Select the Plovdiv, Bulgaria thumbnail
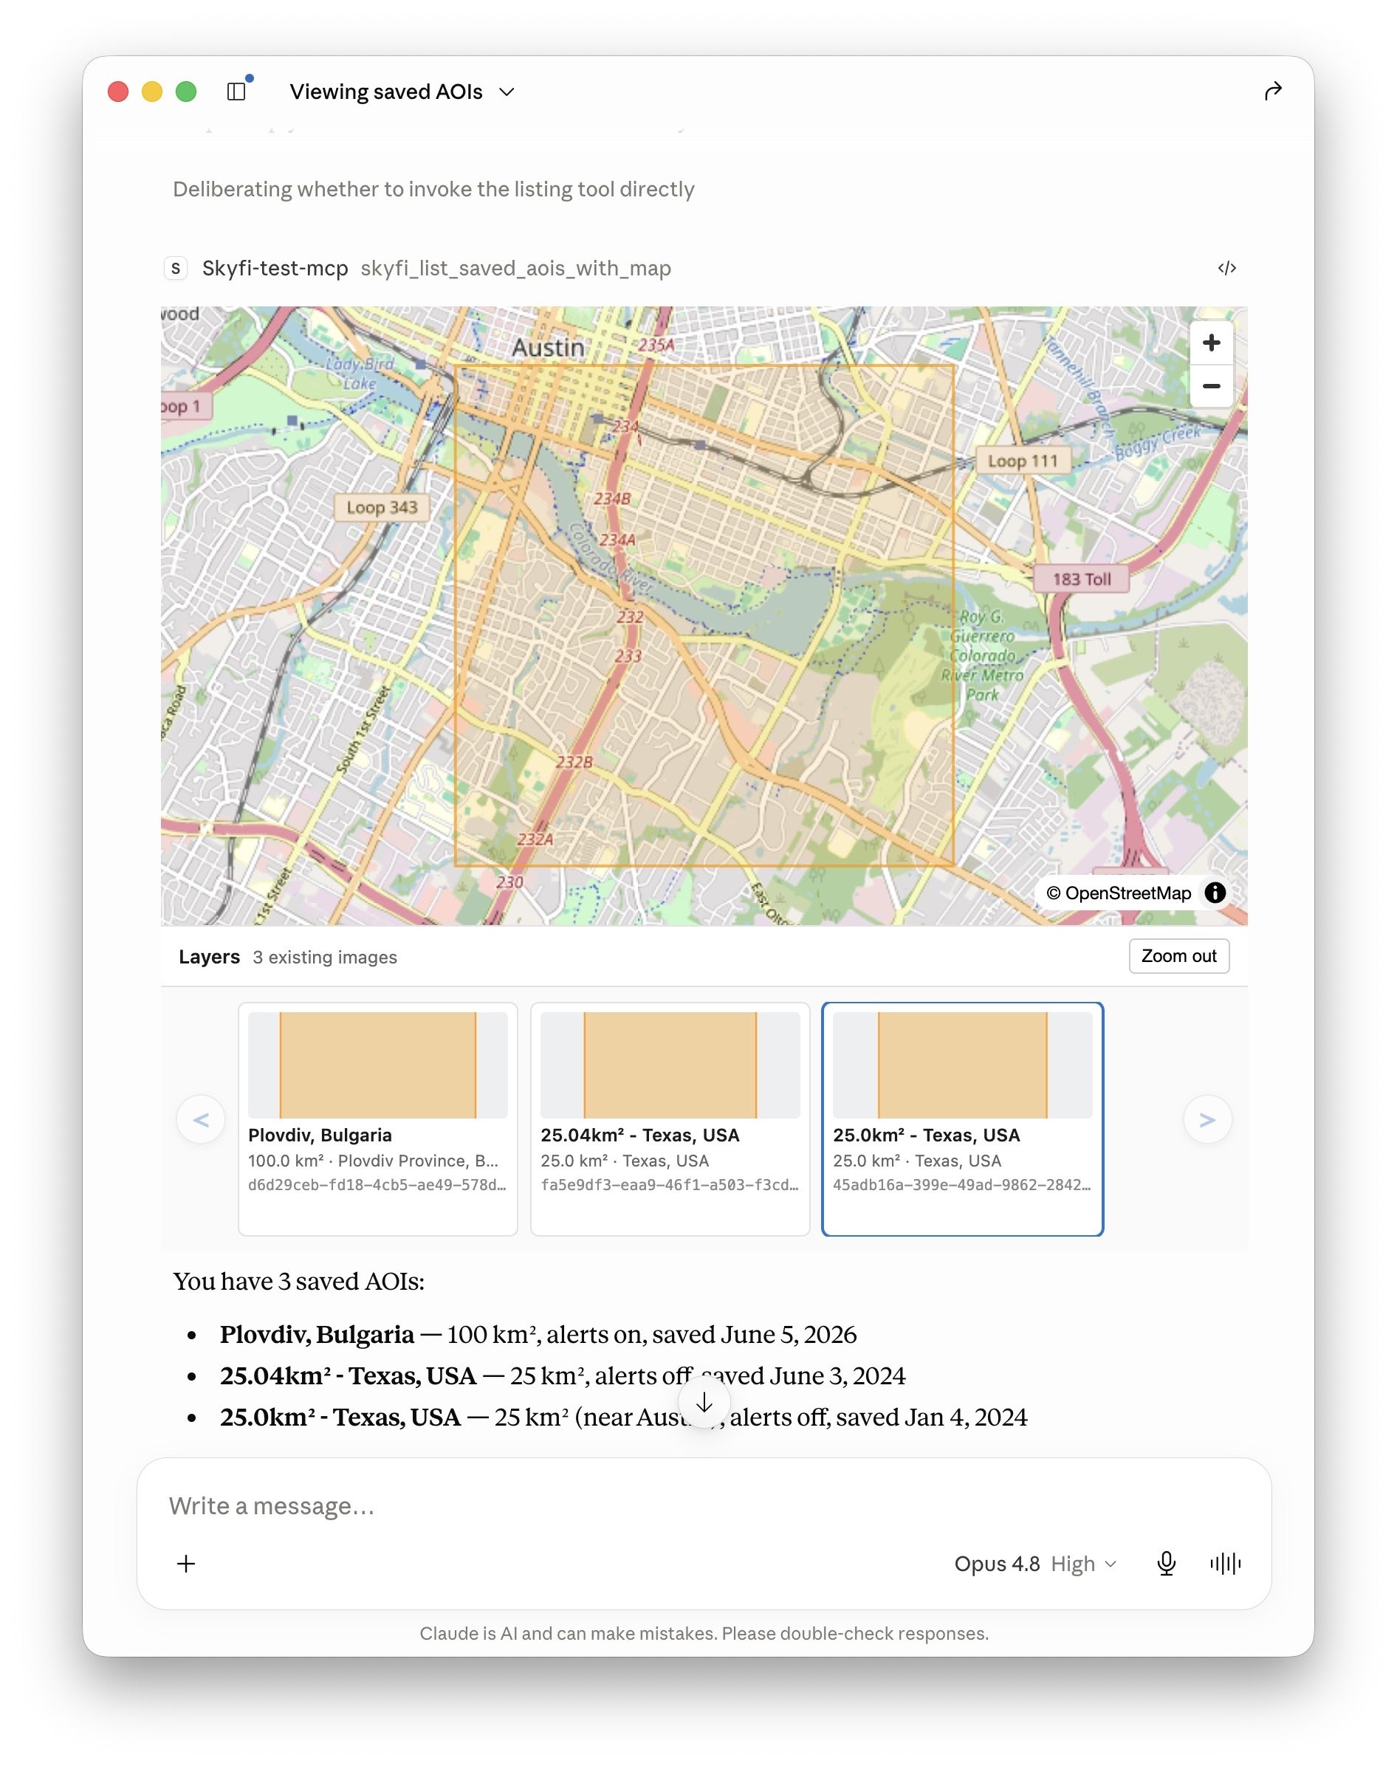 pyautogui.click(x=378, y=1065)
